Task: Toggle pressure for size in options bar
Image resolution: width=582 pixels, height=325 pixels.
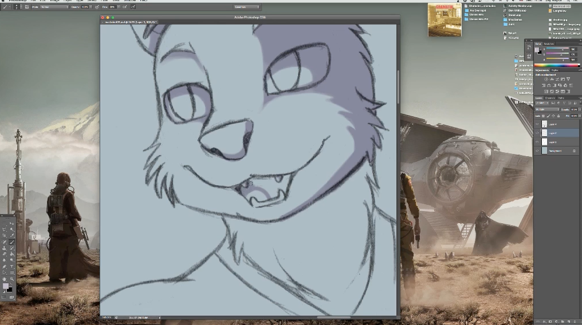Action: pos(133,7)
